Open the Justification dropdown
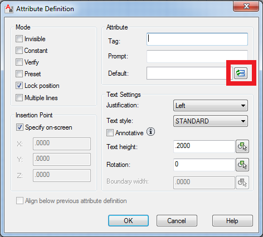The image size is (263, 237). click(x=211, y=106)
